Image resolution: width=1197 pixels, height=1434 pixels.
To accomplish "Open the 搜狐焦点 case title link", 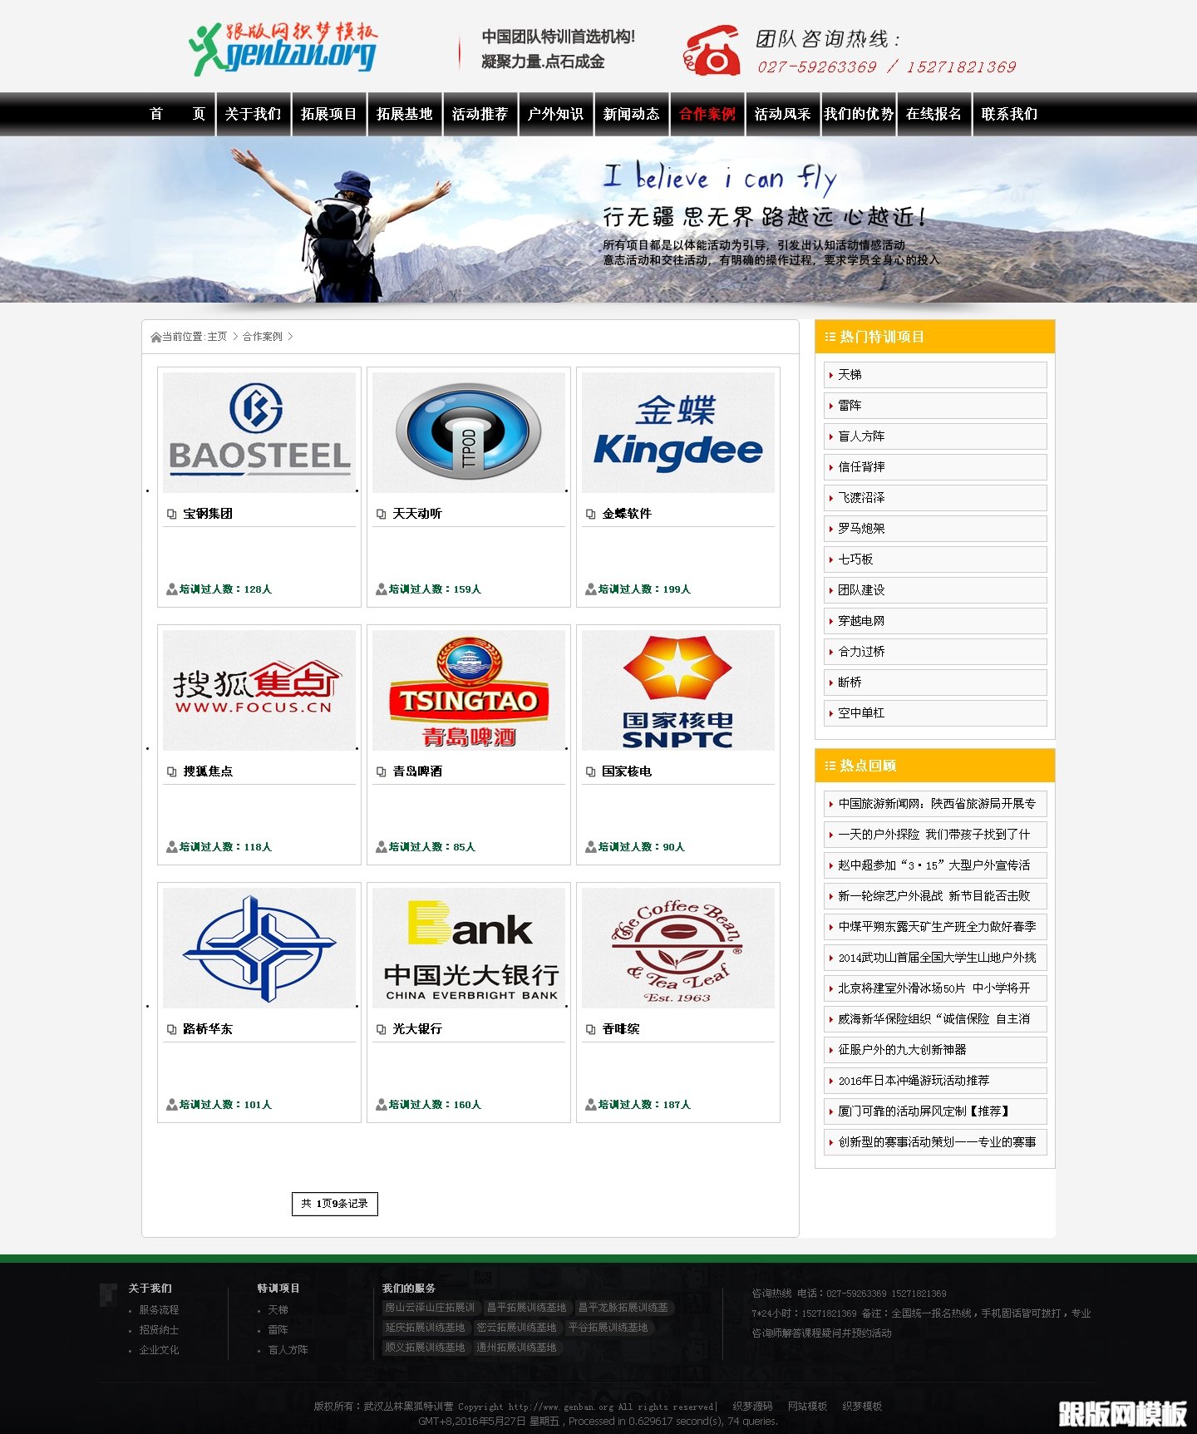I will [208, 771].
